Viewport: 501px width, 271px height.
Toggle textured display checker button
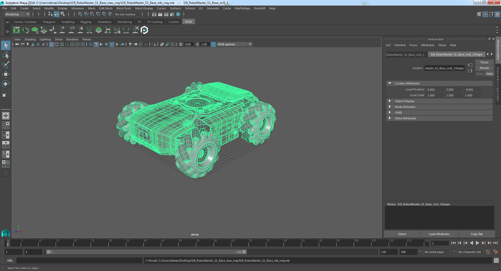[x=112, y=44]
